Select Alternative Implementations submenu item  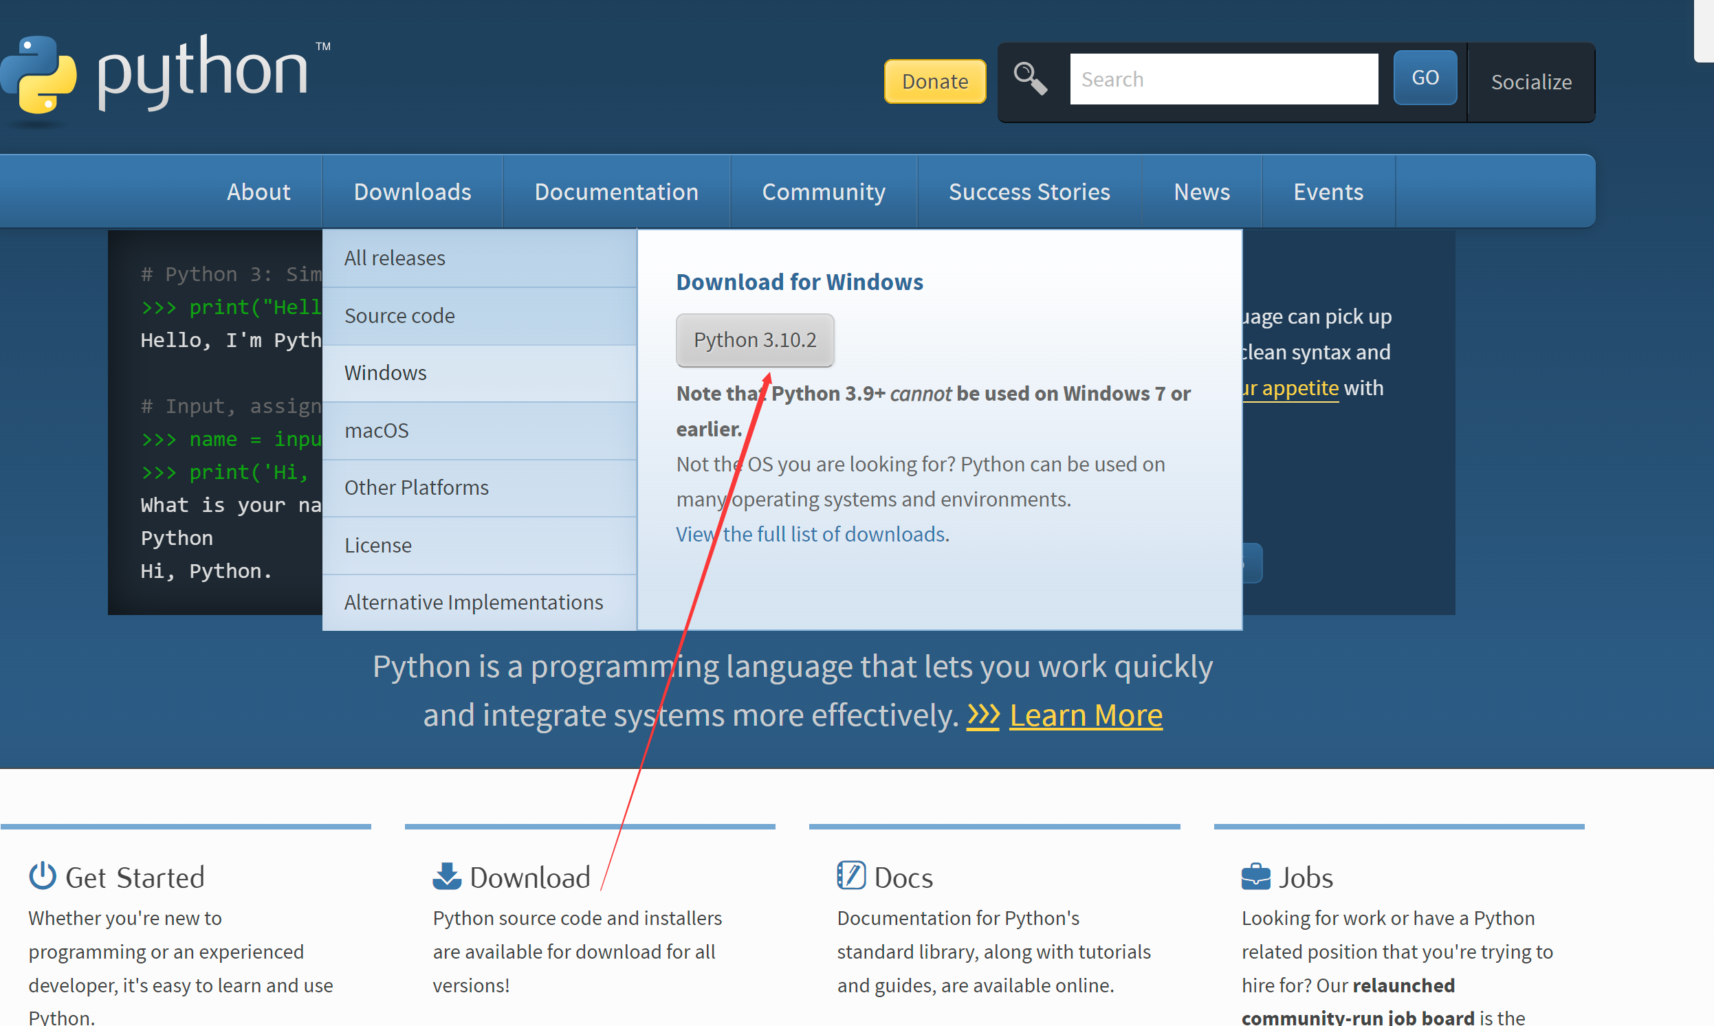[479, 602]
